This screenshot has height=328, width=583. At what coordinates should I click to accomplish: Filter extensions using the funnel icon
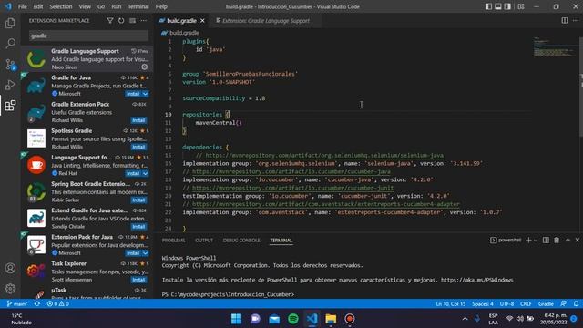point(110,20)
